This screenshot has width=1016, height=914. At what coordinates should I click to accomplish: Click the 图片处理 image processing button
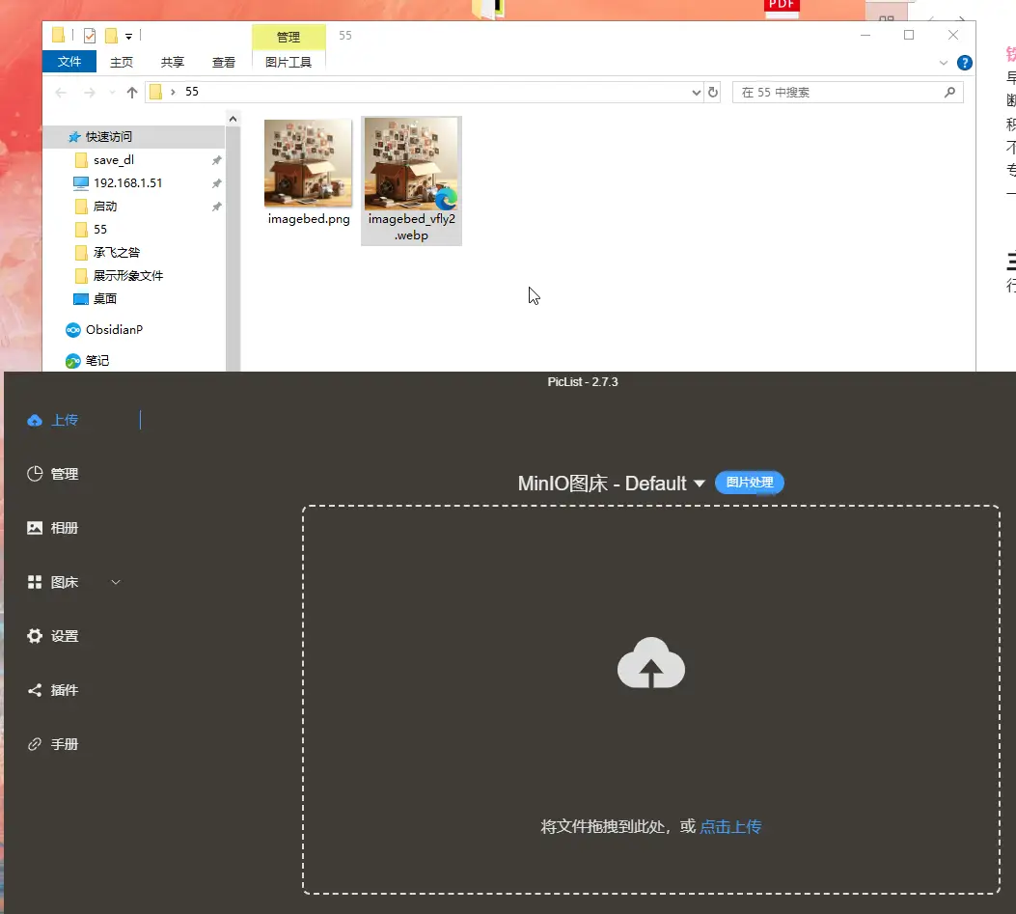coord(750,483)
